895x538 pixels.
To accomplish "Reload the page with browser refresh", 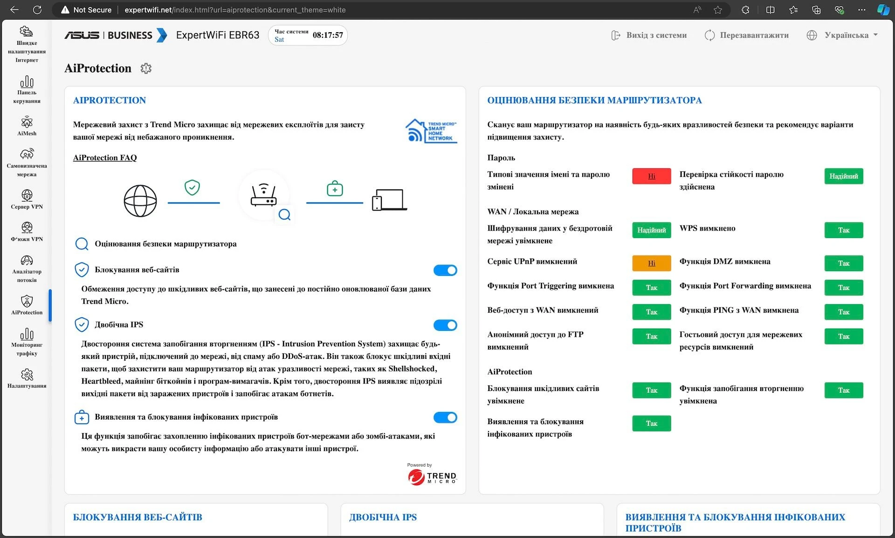I will (37, 10).
